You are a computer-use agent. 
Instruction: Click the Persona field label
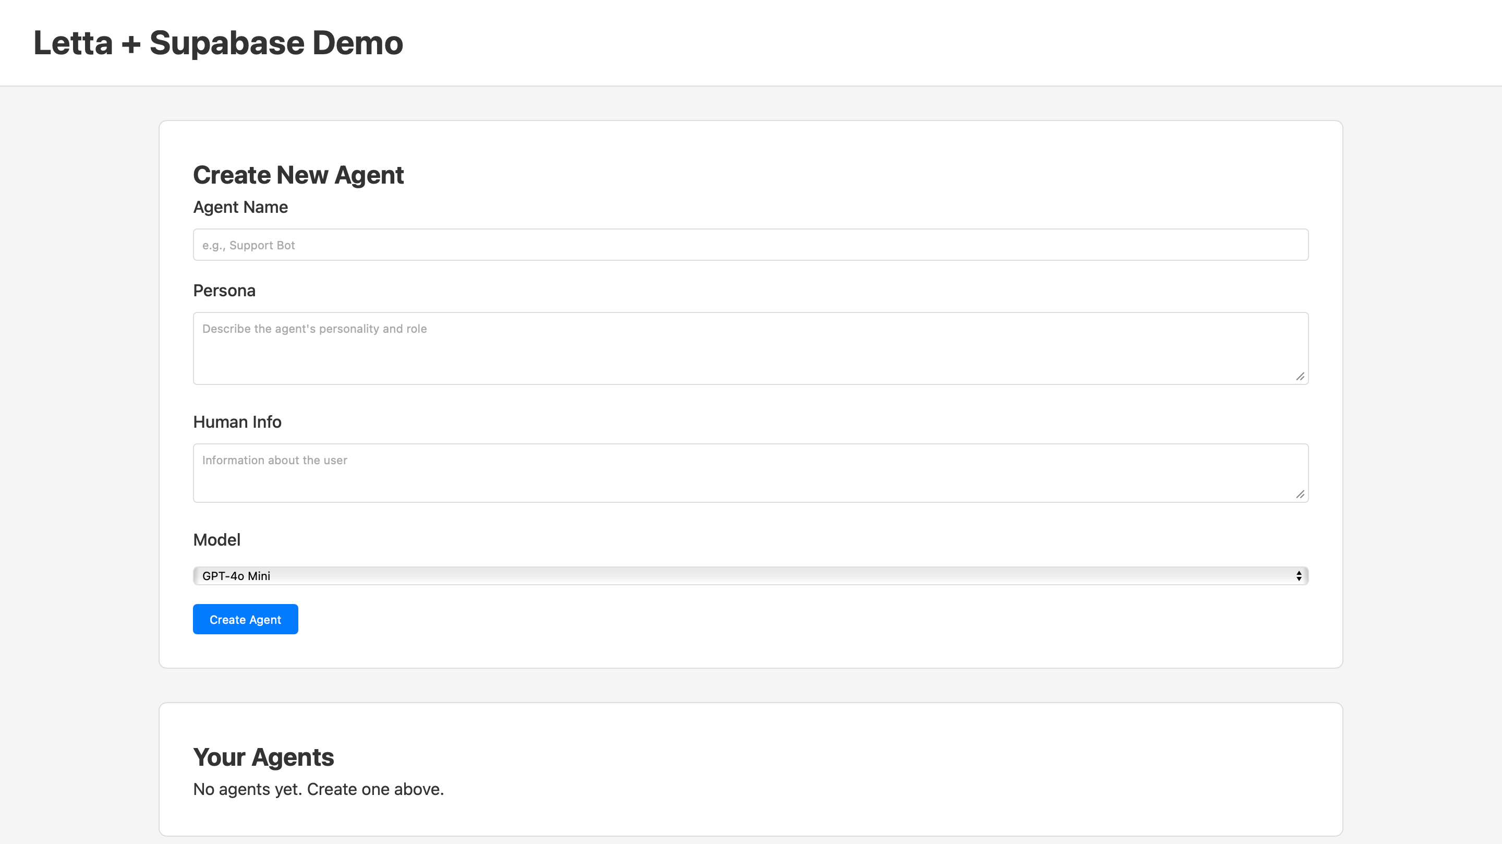tap(224, 291)
